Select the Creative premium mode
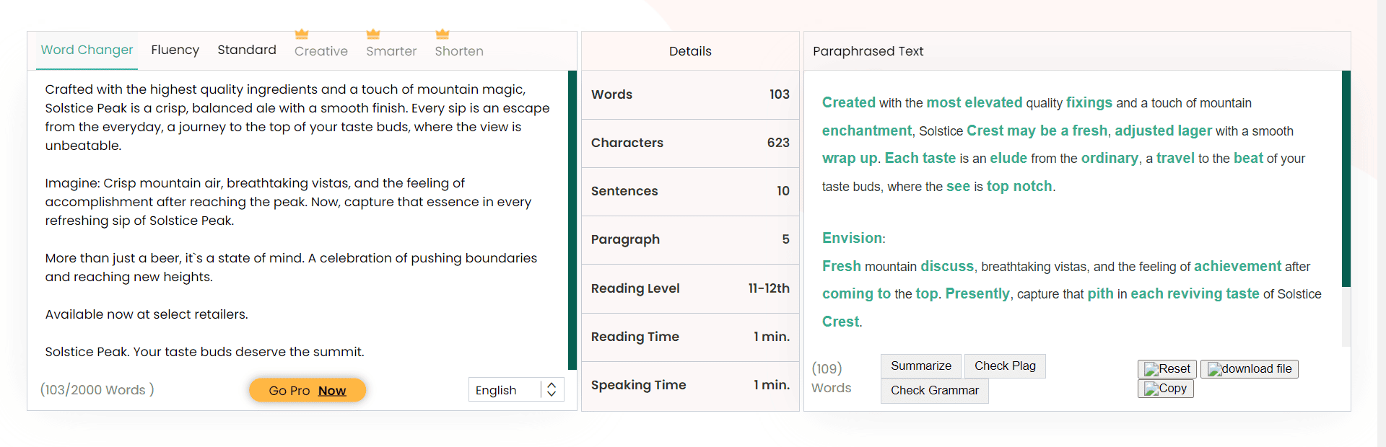1386x447 pixels. point(321,51)
